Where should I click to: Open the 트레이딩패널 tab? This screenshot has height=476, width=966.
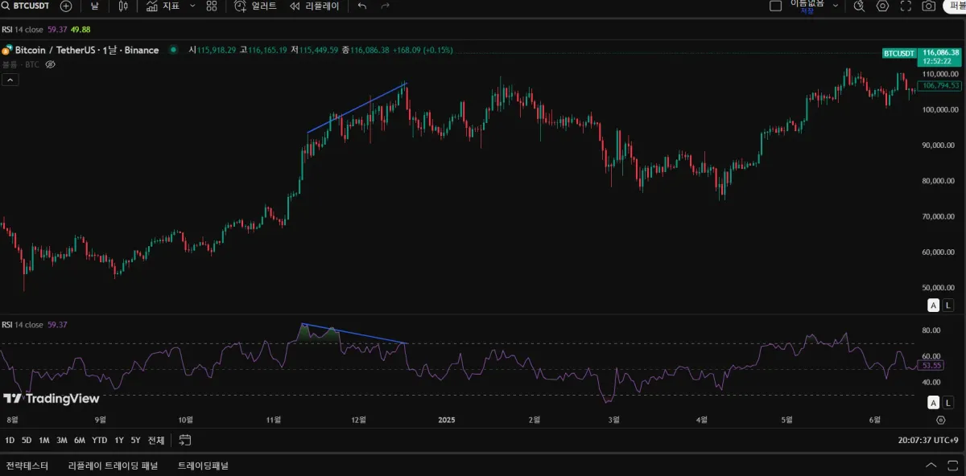[203, 466]
